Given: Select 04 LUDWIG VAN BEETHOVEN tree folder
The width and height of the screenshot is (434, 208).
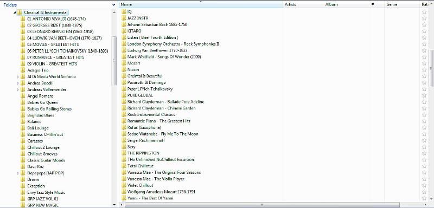Looking at the screenshot, I should click(x=65, y=38).
